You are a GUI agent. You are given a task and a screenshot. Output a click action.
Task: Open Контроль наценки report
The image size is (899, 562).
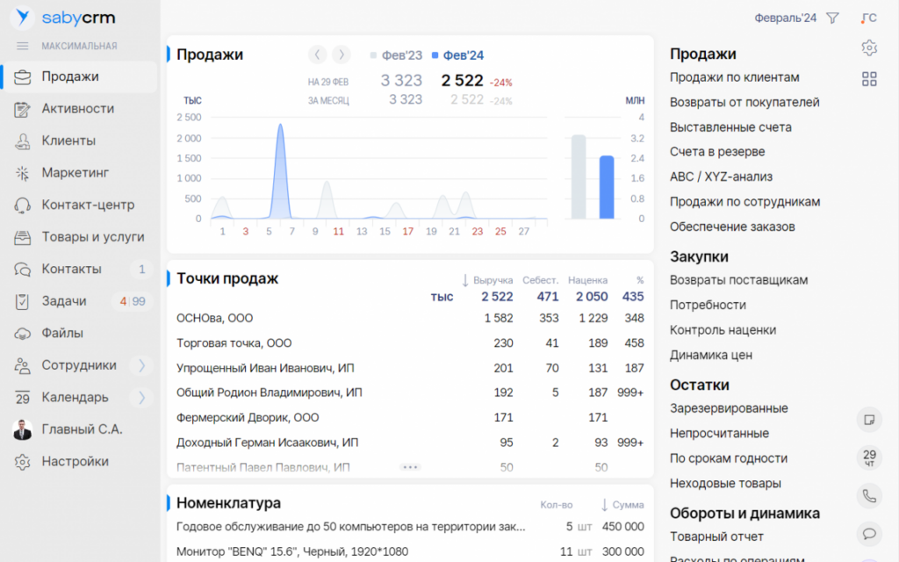click(723, 330)
